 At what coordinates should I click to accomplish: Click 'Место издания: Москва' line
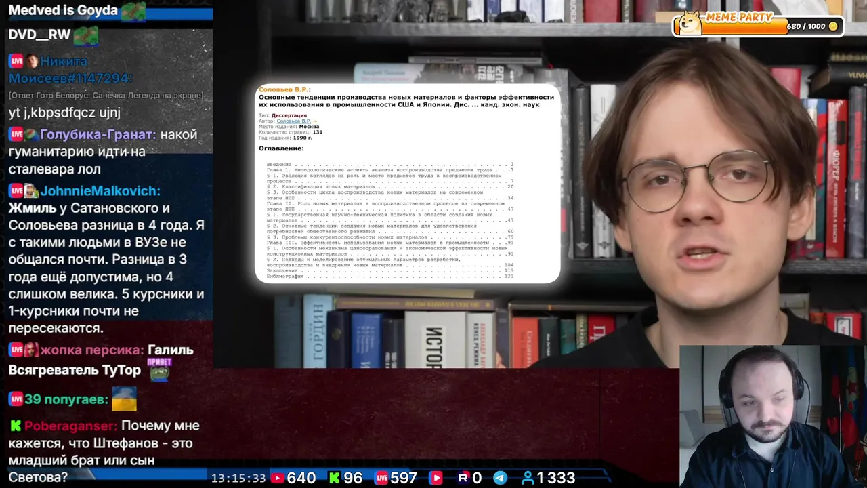(x=289, y=127)
